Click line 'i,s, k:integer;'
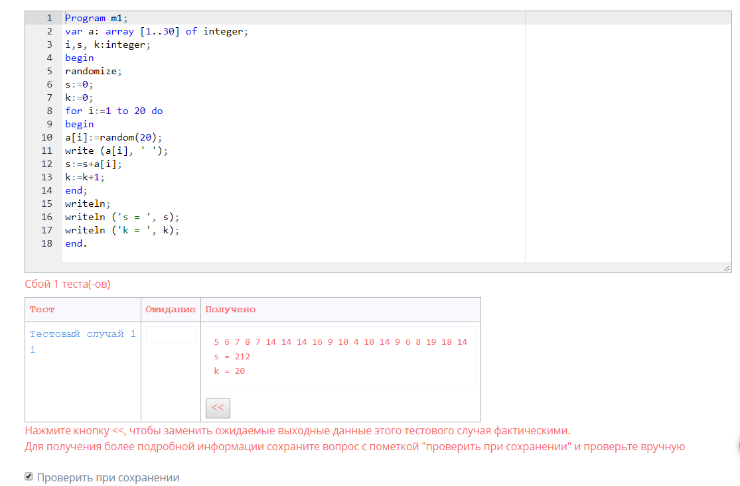This screenshot has width=740, height=486. tap(108, 44)
